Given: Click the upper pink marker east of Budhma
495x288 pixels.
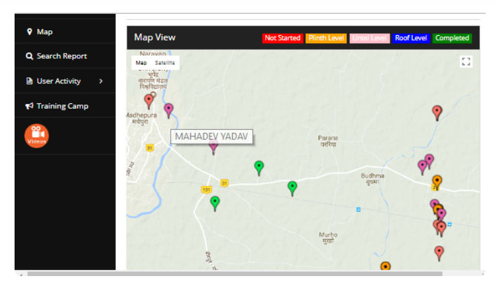Looking at the screenshot, I should 429,161.
